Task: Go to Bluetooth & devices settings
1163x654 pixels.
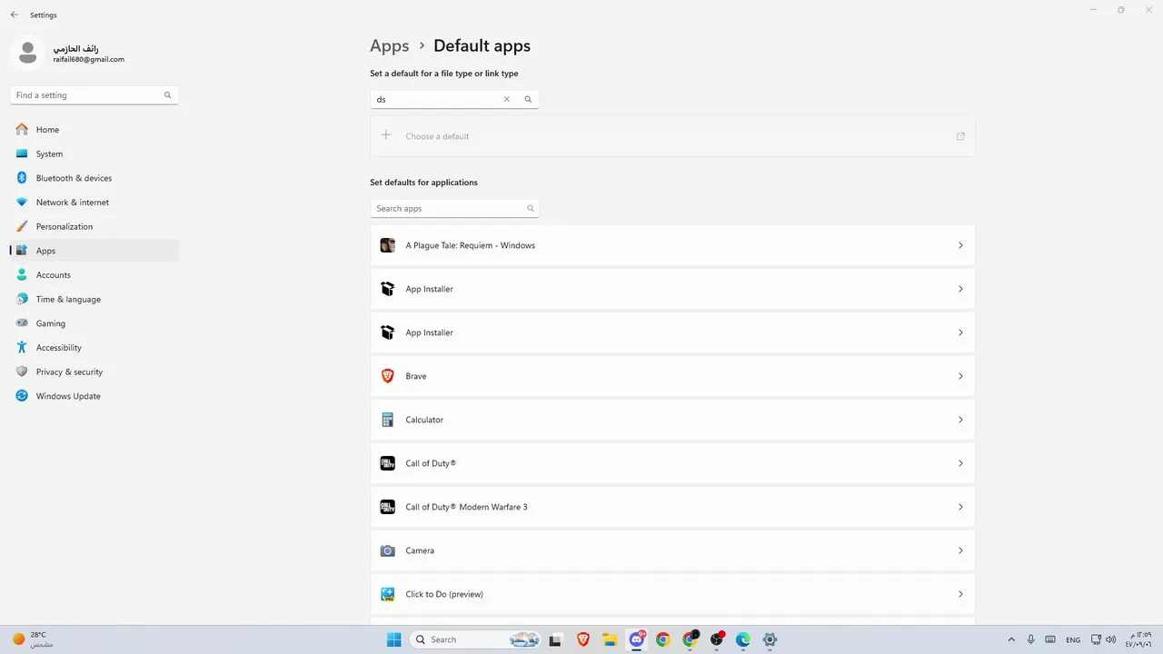Action: click(x=94, y=178)
